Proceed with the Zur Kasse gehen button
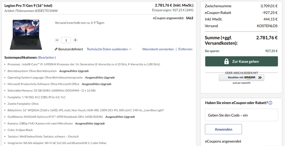 tap(241, 61)
